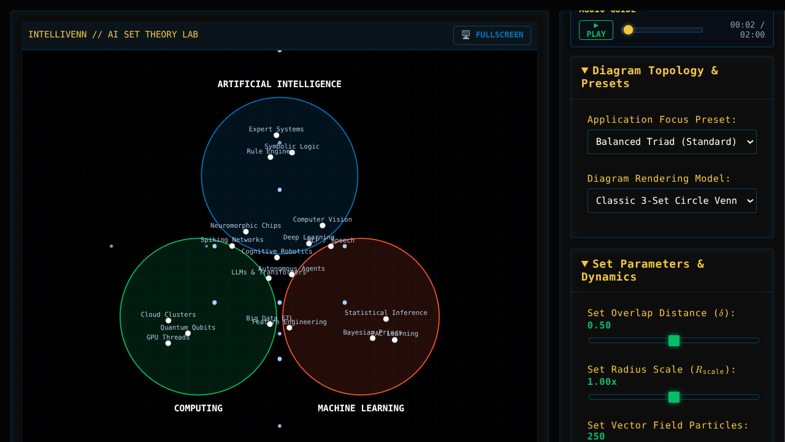Select the Quantum Qubits node
Image resolution: width=785 pixels, height=442 pixels.
point(188,333)
